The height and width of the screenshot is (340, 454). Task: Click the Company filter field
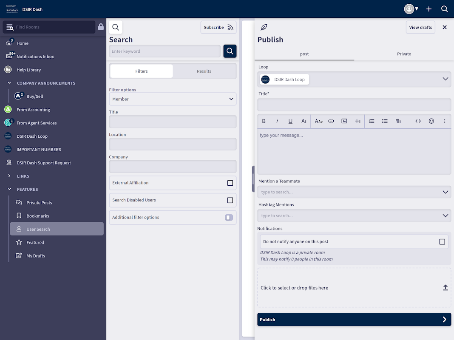click(x=173, y=166)
